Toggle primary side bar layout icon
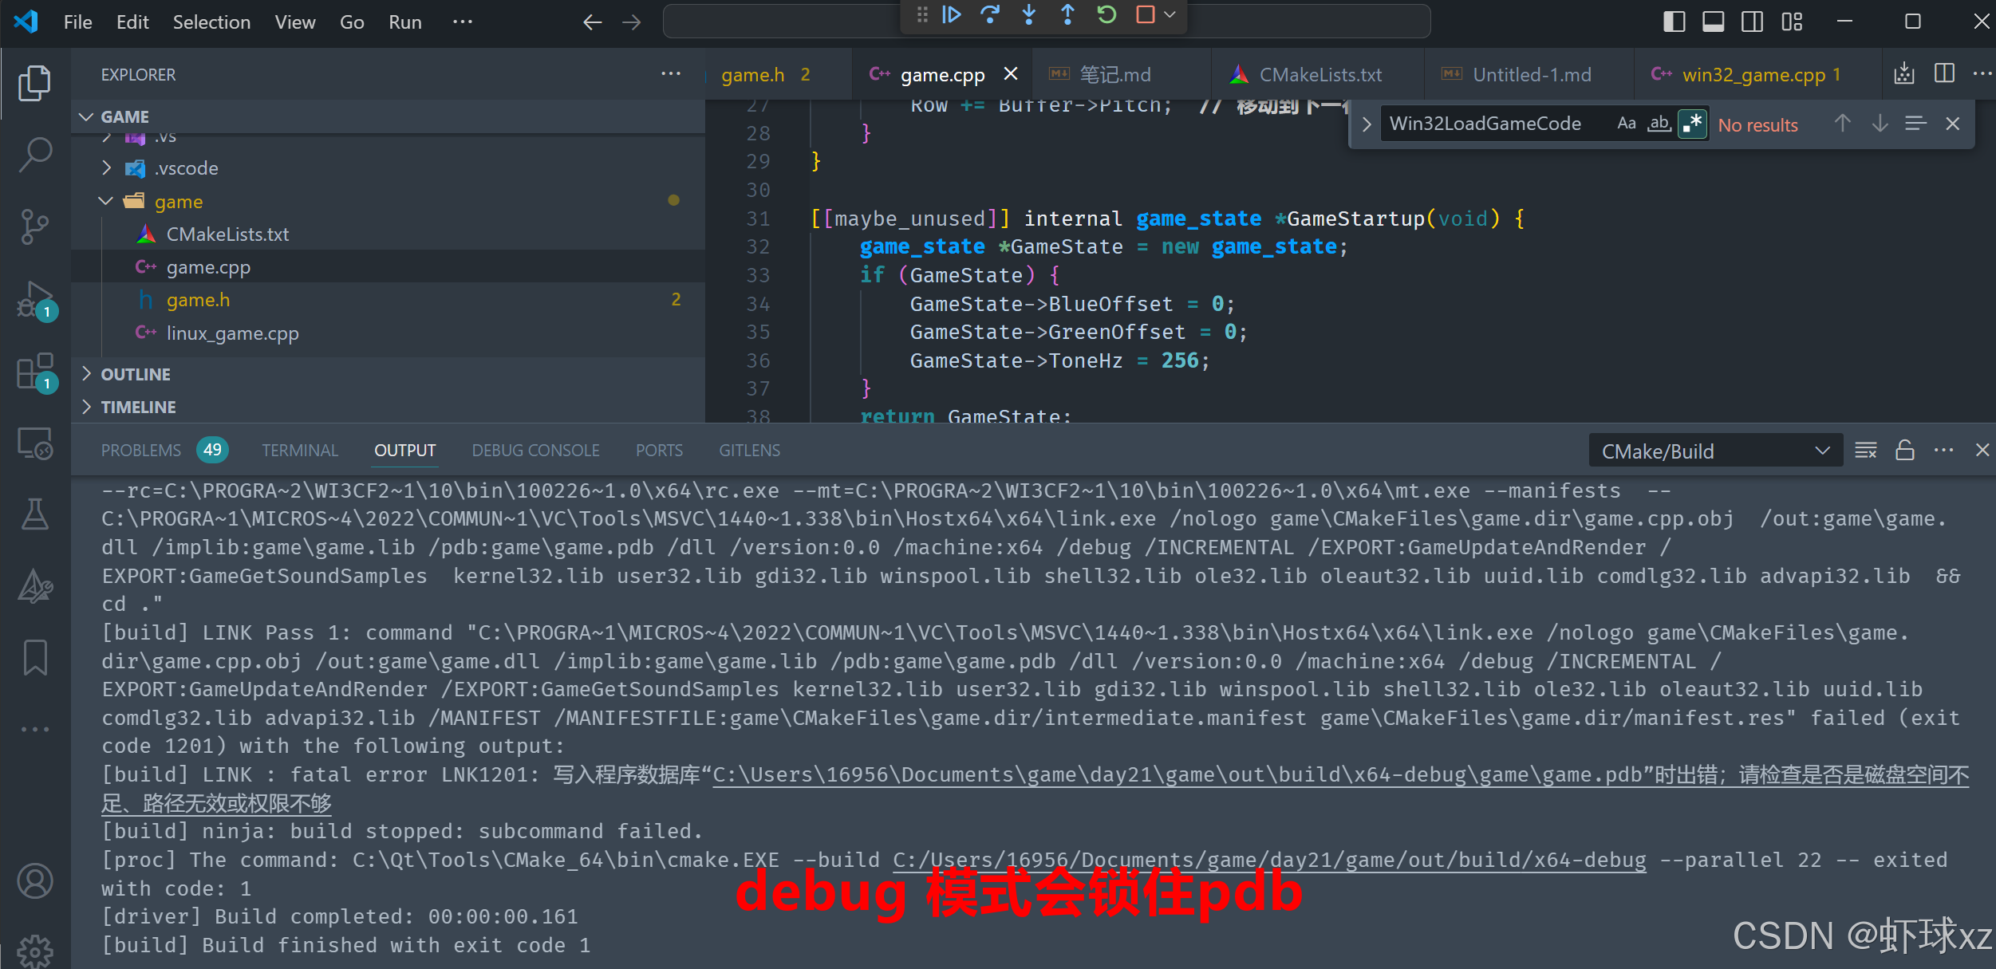1996x969 pixels. [1674, 22]
